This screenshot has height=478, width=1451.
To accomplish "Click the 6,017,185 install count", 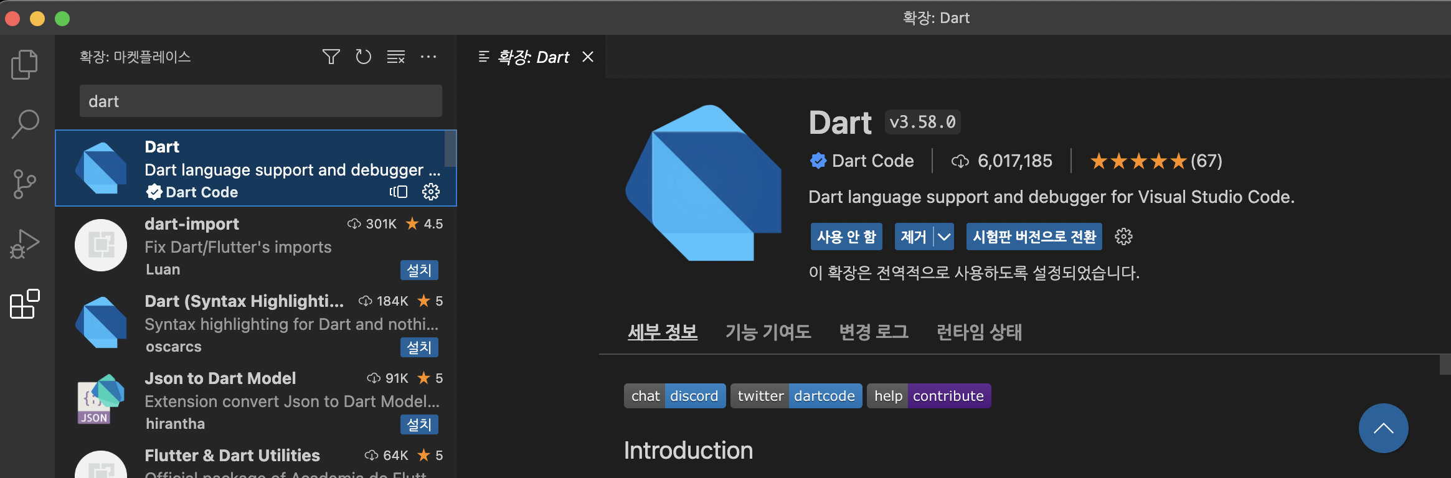I will point(1014,161).
